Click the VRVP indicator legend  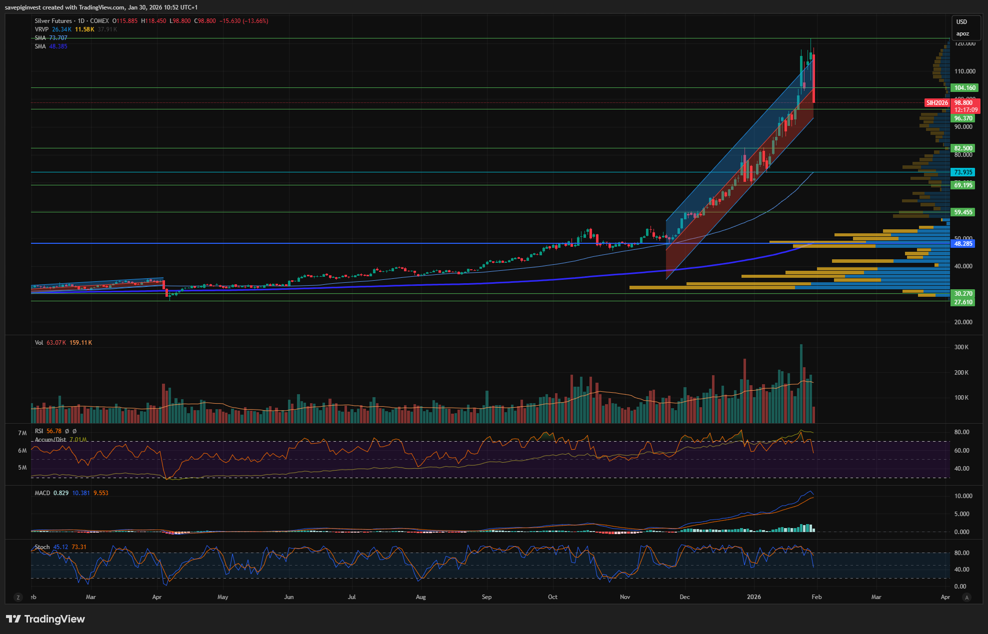(41, 29)
